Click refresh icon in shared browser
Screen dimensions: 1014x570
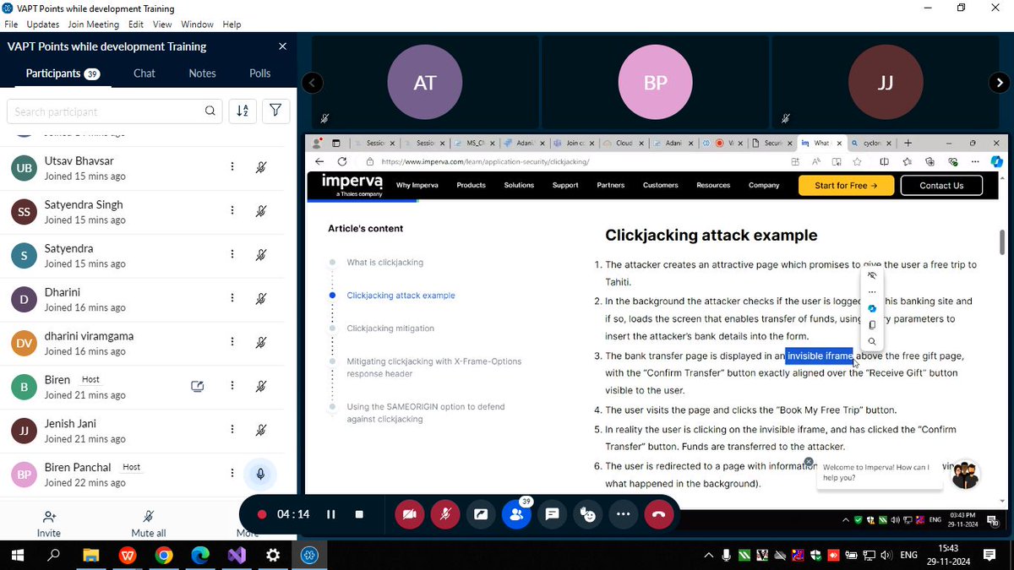342,161
